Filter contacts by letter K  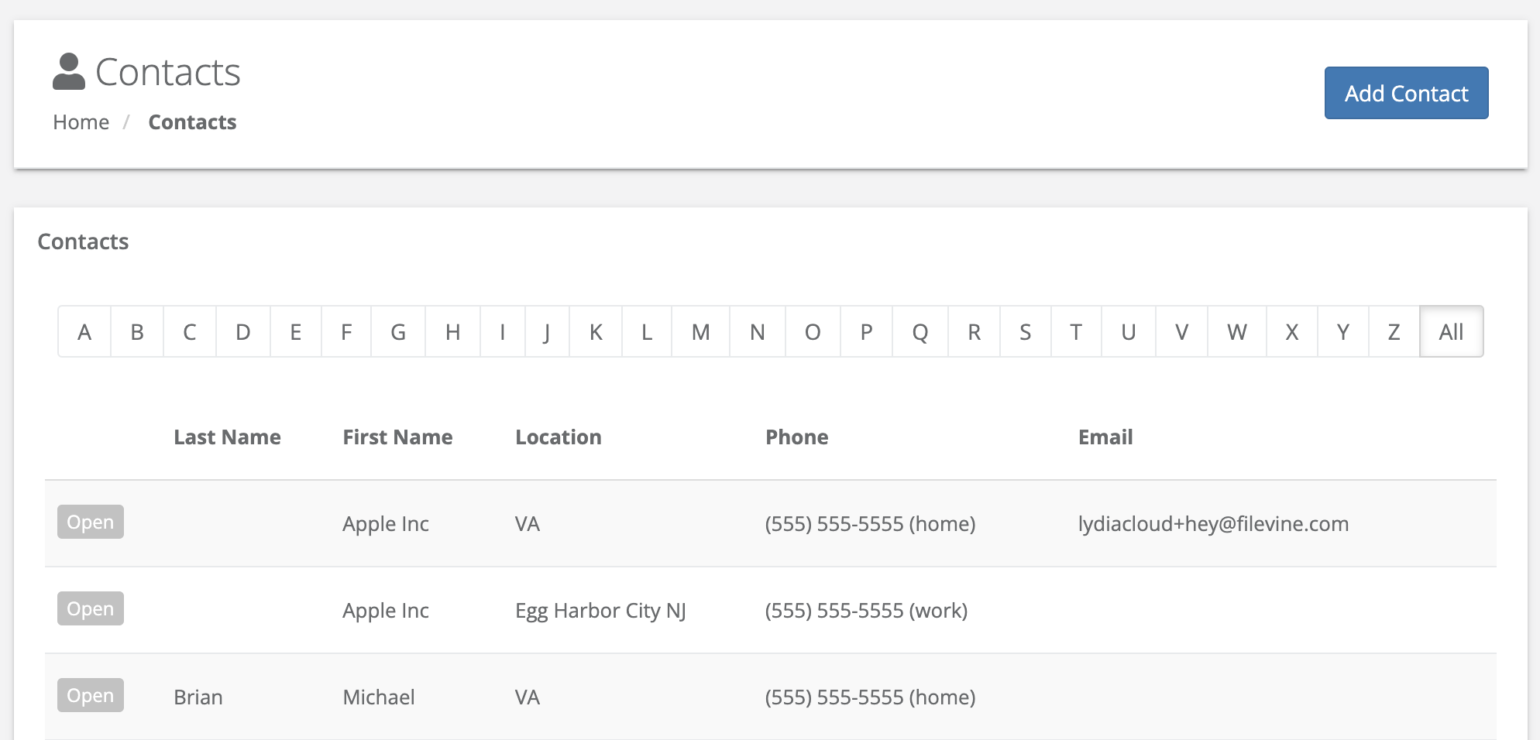tap(596, 332)
